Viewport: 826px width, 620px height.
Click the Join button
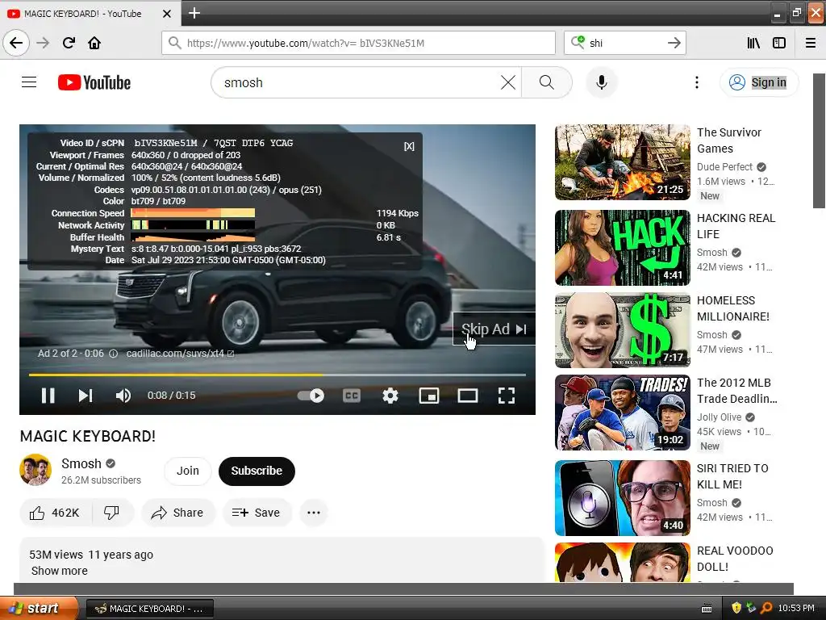[187, 471]
